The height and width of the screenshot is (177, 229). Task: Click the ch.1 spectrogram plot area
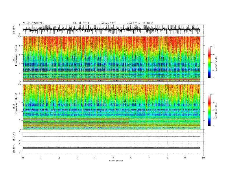(111, 59)
